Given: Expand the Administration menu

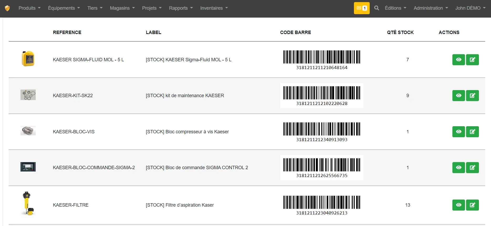Looking at the screenshot, I should pos(431,8).
